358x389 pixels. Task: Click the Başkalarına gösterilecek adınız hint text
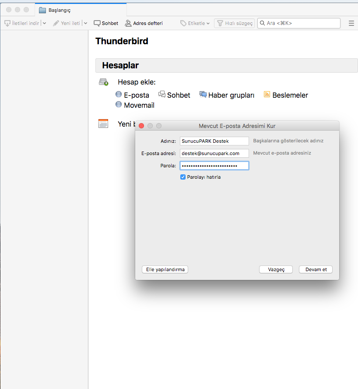coord(288,141)
